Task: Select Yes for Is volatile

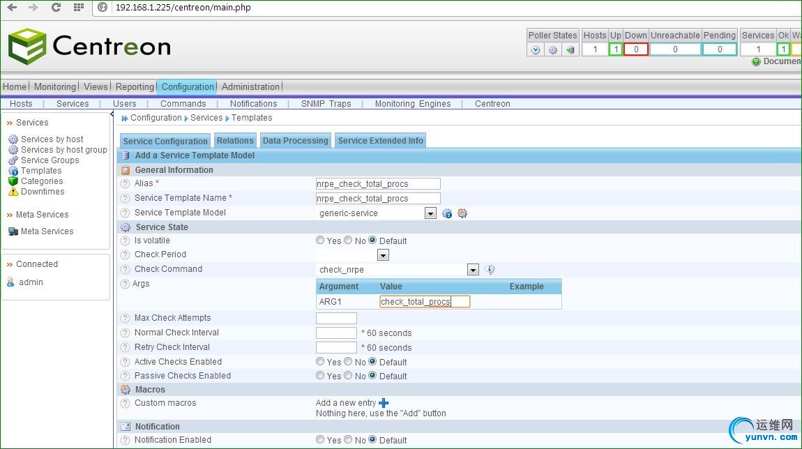Action: tap(320, 241)
